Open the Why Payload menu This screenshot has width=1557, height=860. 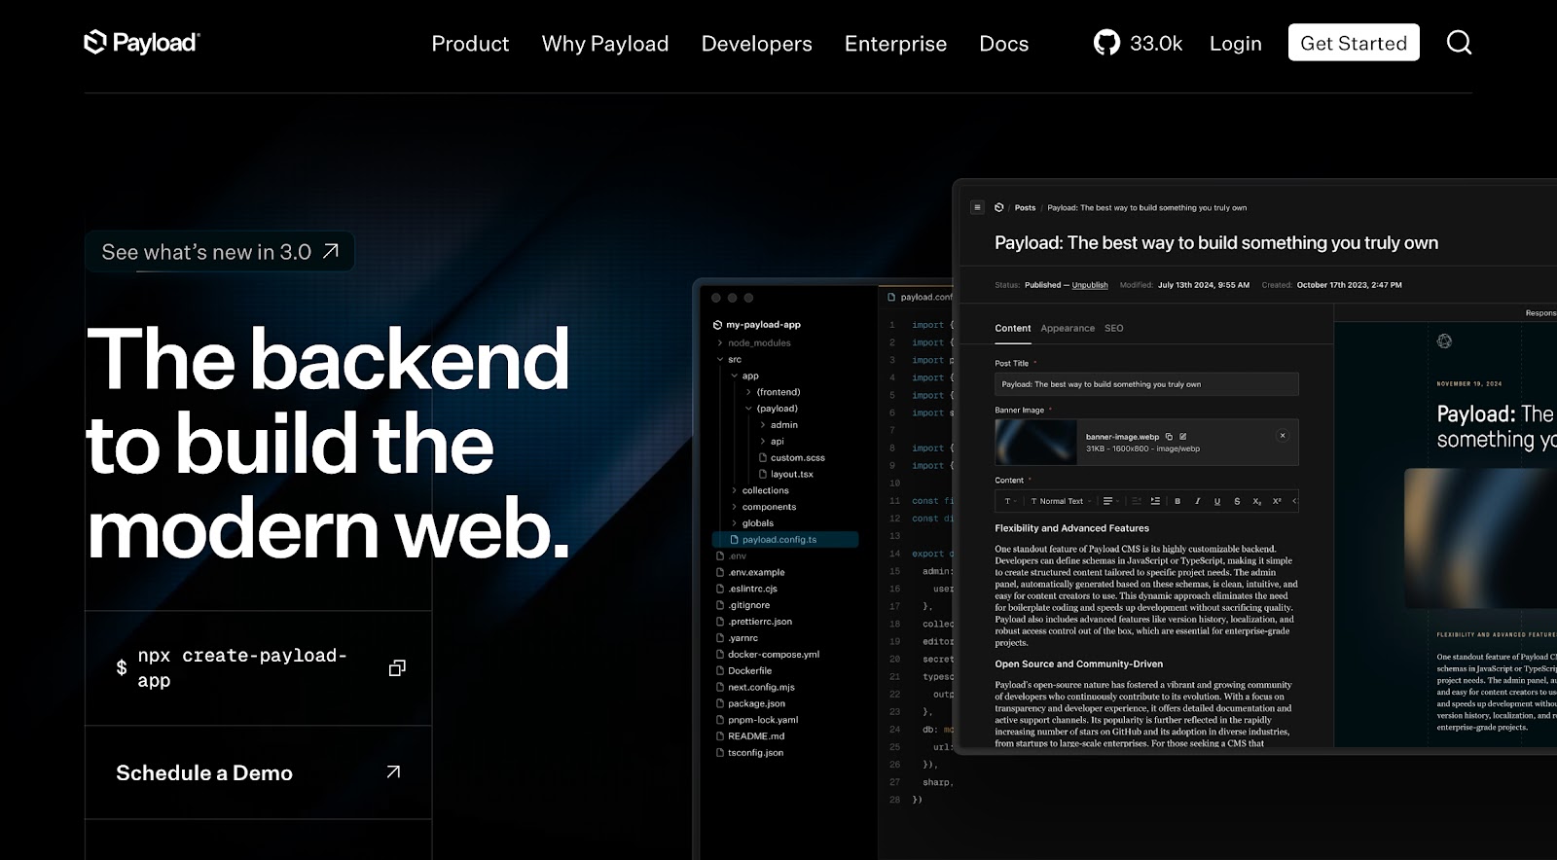pos(605,44)
